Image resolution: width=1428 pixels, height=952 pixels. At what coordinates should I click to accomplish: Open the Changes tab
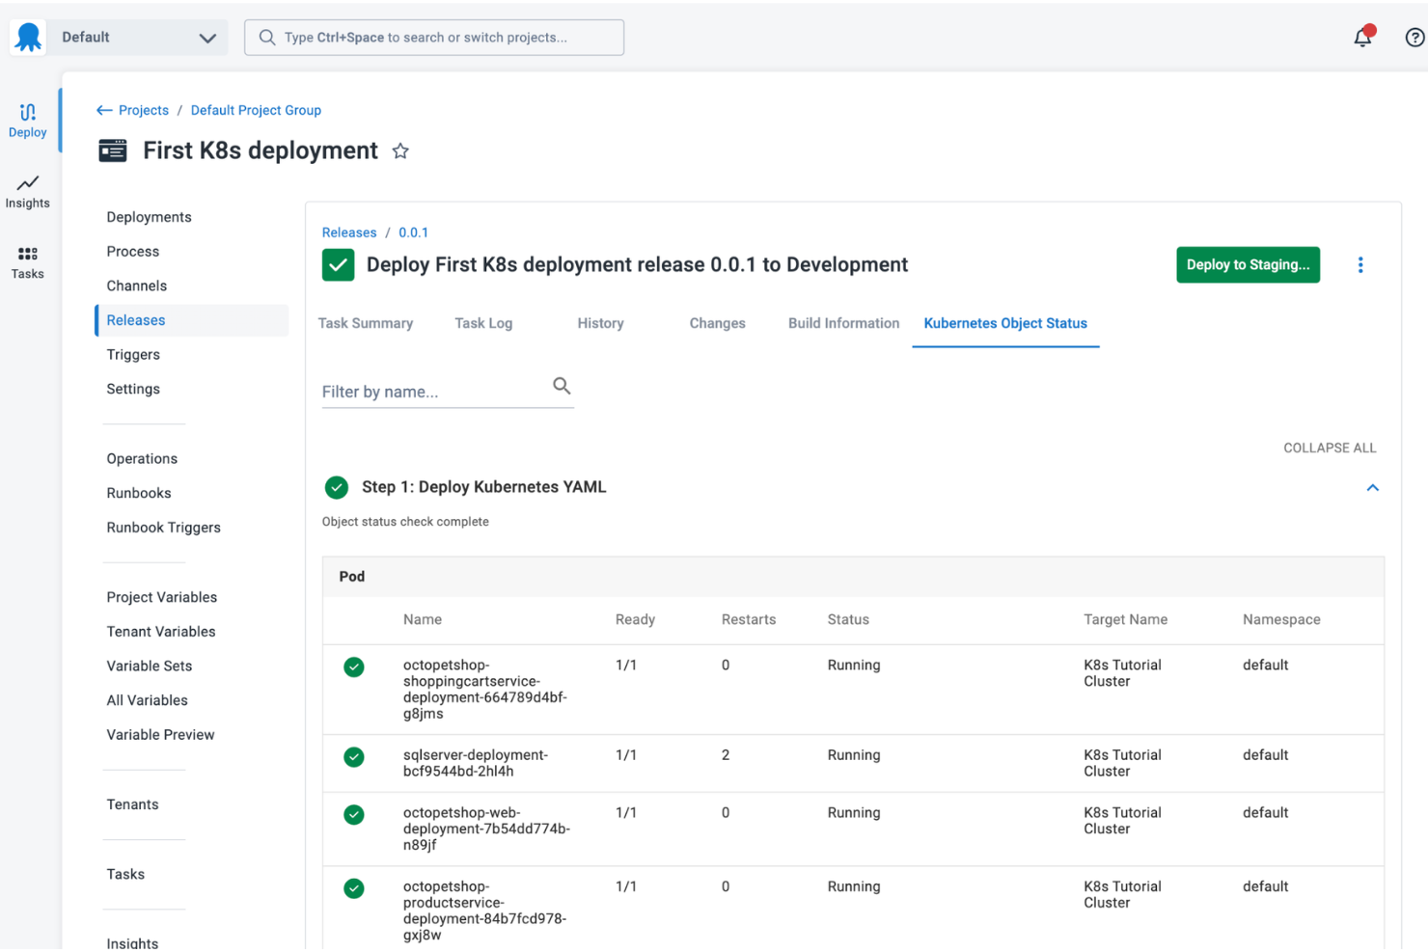[717, 323]
